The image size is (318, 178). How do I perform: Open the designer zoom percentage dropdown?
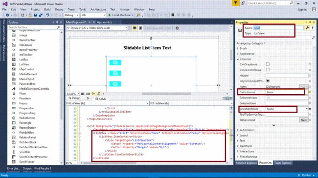(72, 94)
